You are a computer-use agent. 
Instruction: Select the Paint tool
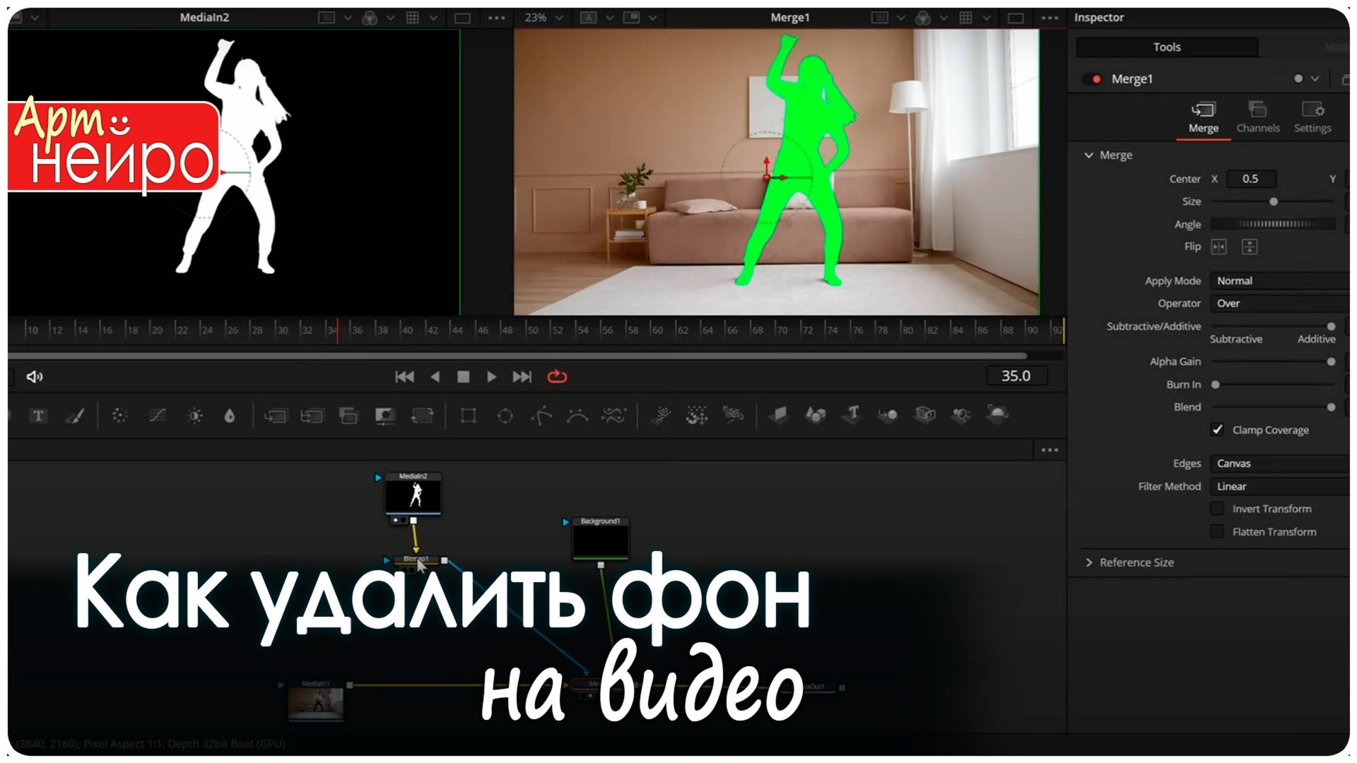76,415
